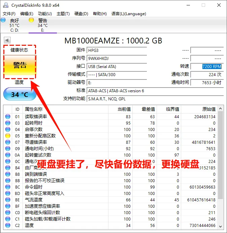Click the ID column header
Viewport: 227px width, 233px height.
pos(18,109)
